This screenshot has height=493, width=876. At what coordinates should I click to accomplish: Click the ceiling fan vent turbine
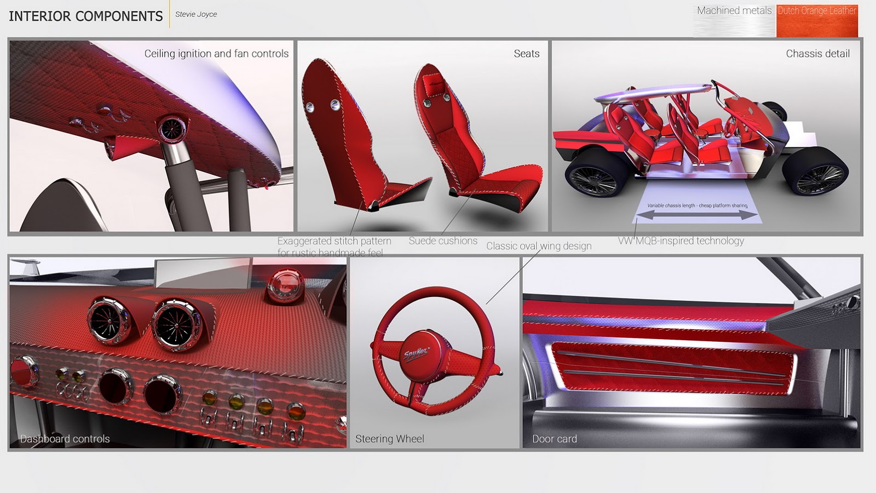pos(171,129)
